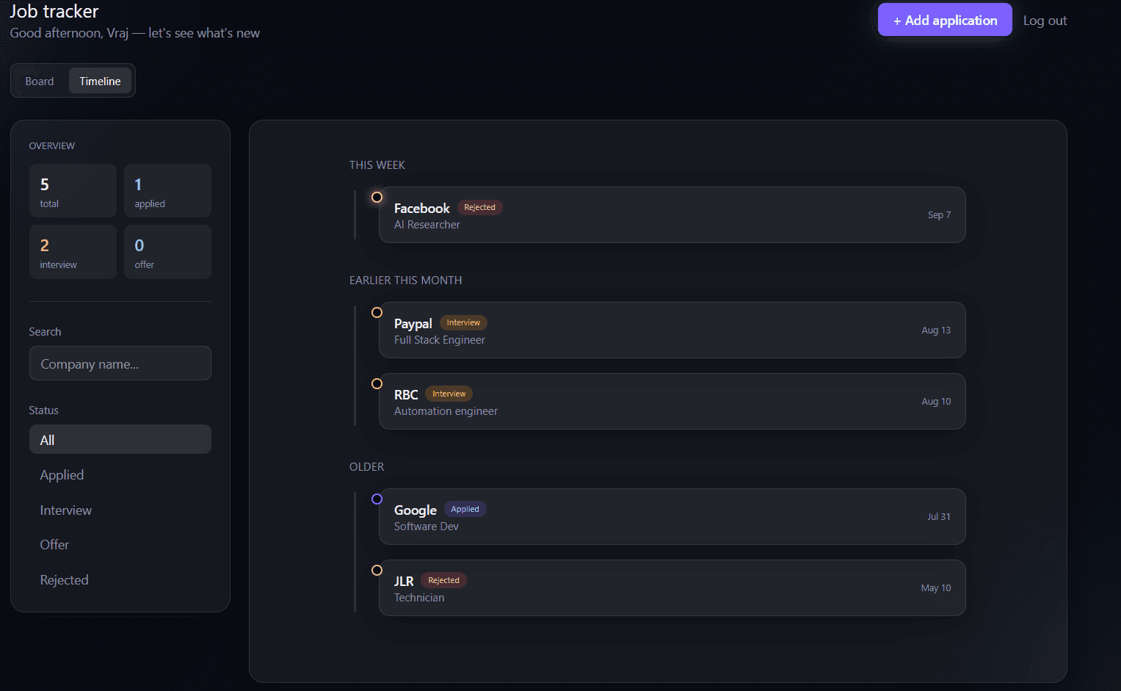Image resolution: width=1121 pixels, height=691 pixels.
Task: Filter status by All
Action: click(120, 439)
